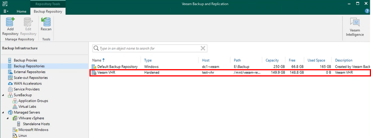Viewport: 371px width, 138px height.
Task: Click the Veeam application icon in title bar
Action: [x=5, y=4]
